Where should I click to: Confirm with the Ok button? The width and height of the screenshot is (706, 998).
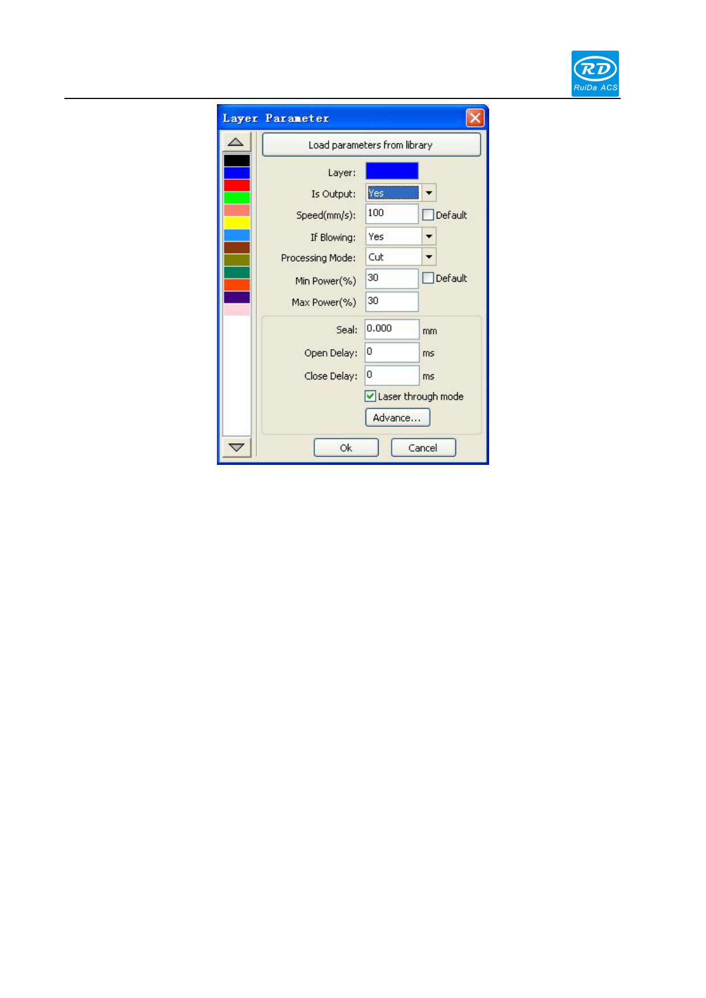click(x=346, y=448)
